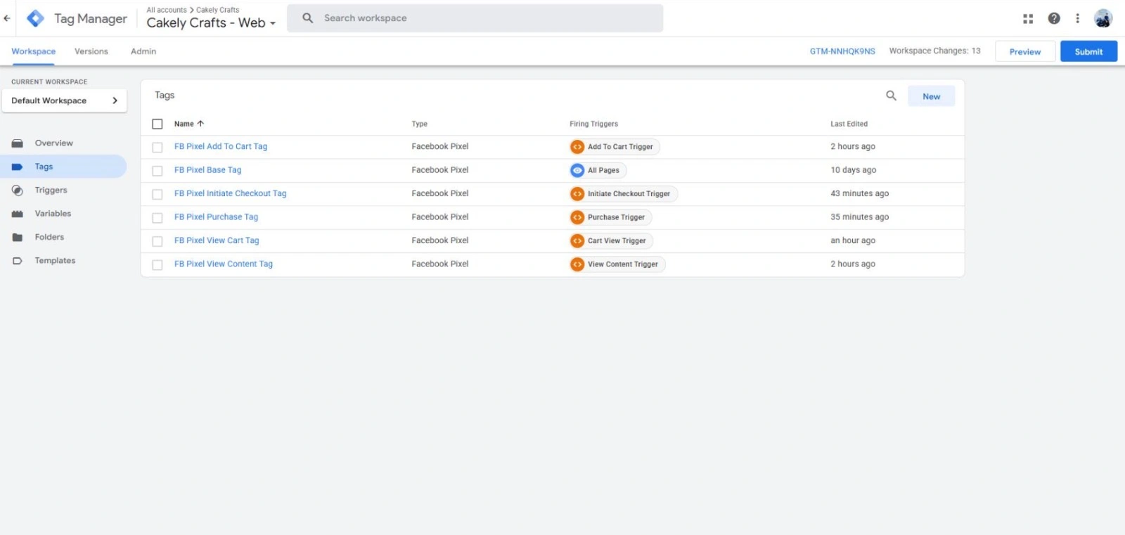
Task: Open the three-dot more options menu
Action: tap(1077, 19)
